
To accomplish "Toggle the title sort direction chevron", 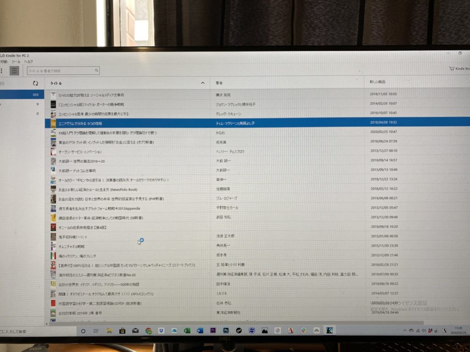I will (x=203, y=83).
